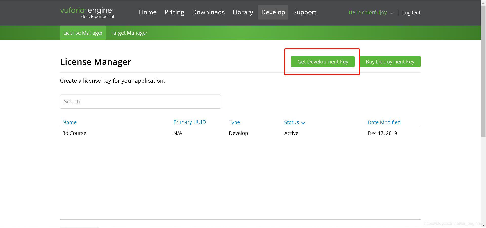
Task: Sort by the Name column header
Action: coord(70,122)
